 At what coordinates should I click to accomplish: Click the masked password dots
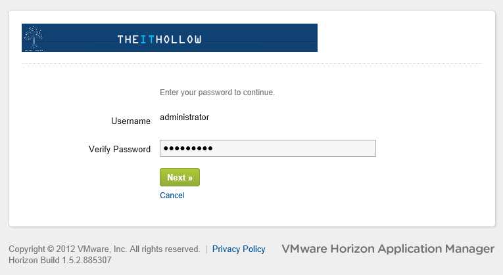(x=187, y=148)
